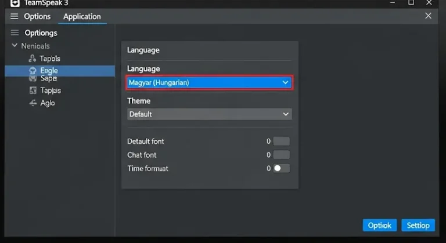446x243 pixels.
Task: Click the icon beside Sapie
Action: (x=33, y=78)
